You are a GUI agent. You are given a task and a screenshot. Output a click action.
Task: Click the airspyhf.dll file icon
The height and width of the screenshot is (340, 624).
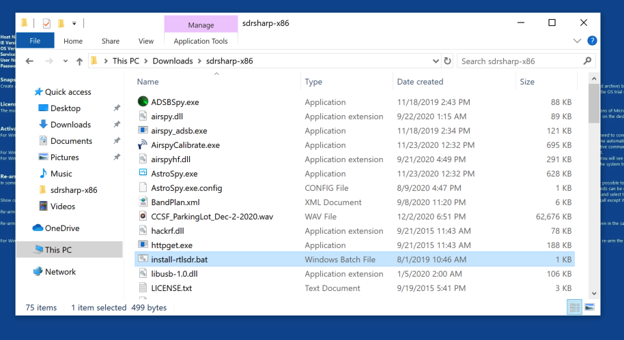pyautogui.click(x=143, y=159)
